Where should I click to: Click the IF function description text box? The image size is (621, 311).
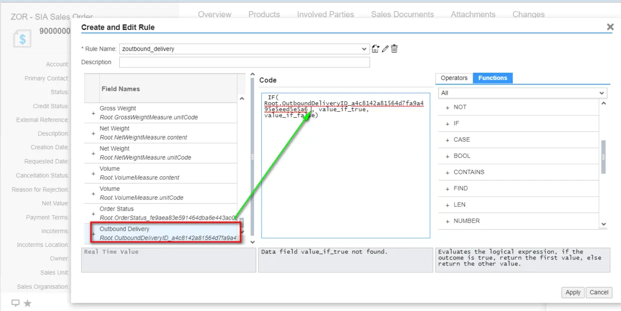click(523, 260)
